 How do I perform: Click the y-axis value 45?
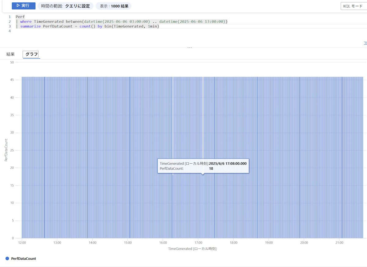click(x=12, y=80)
